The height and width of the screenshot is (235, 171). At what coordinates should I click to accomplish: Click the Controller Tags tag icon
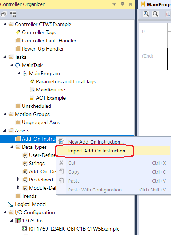(18, 32)
